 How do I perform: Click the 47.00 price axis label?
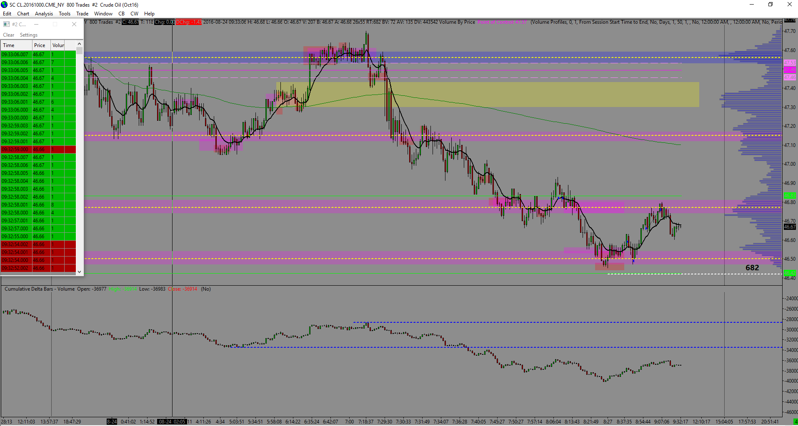790,164
